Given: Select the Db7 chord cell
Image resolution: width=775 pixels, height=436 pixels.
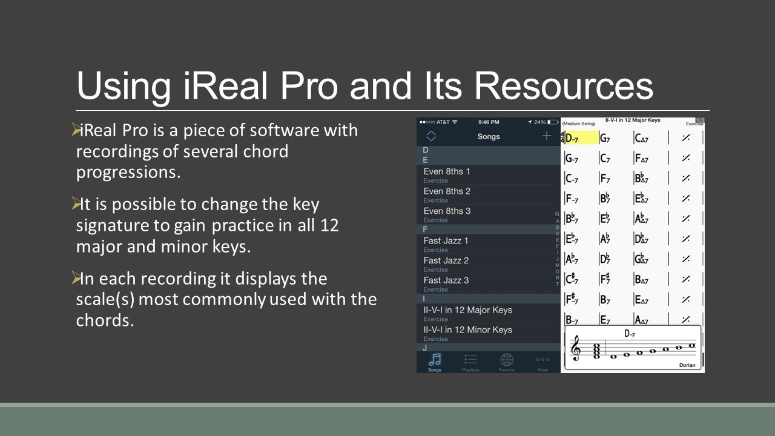Looking at the screenshot, I should pos(605,259).
